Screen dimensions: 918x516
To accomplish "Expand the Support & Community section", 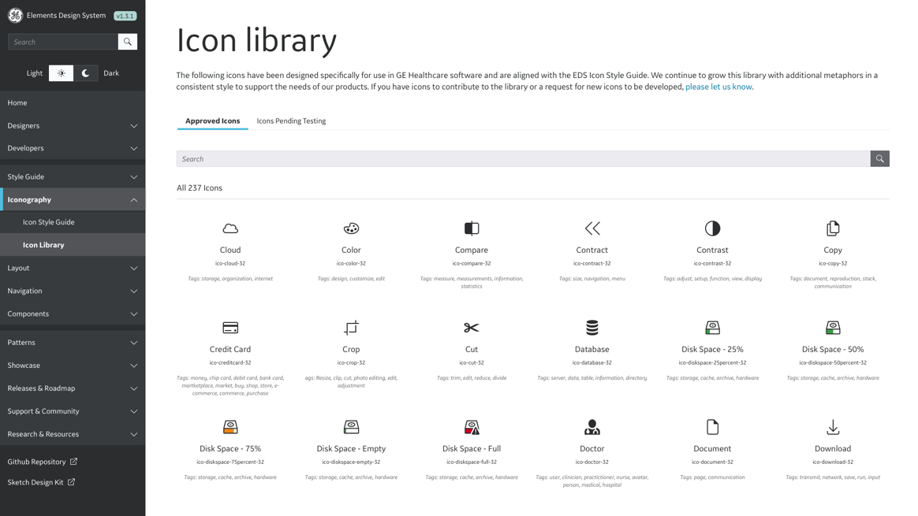I will (x=73, y=411).
